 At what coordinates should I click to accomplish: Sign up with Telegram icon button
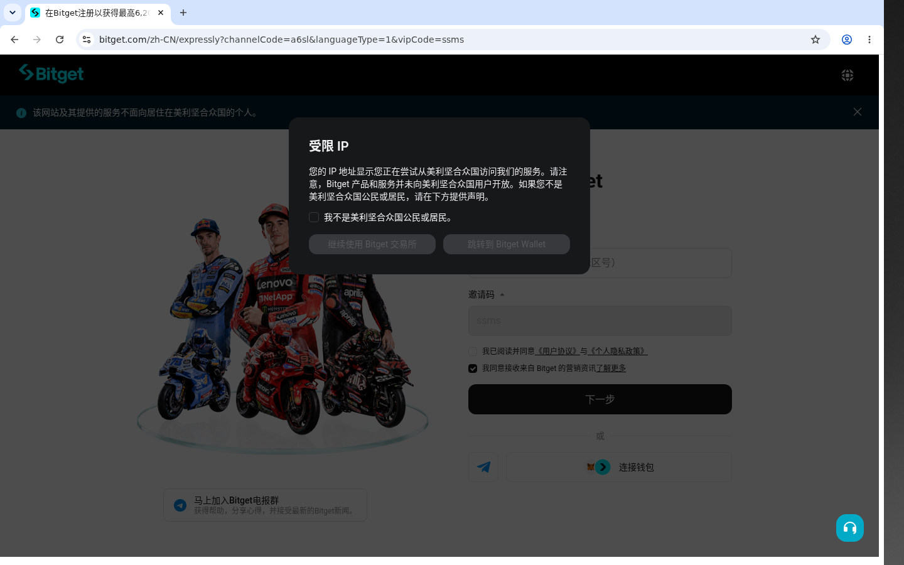(x=483, y=467)
